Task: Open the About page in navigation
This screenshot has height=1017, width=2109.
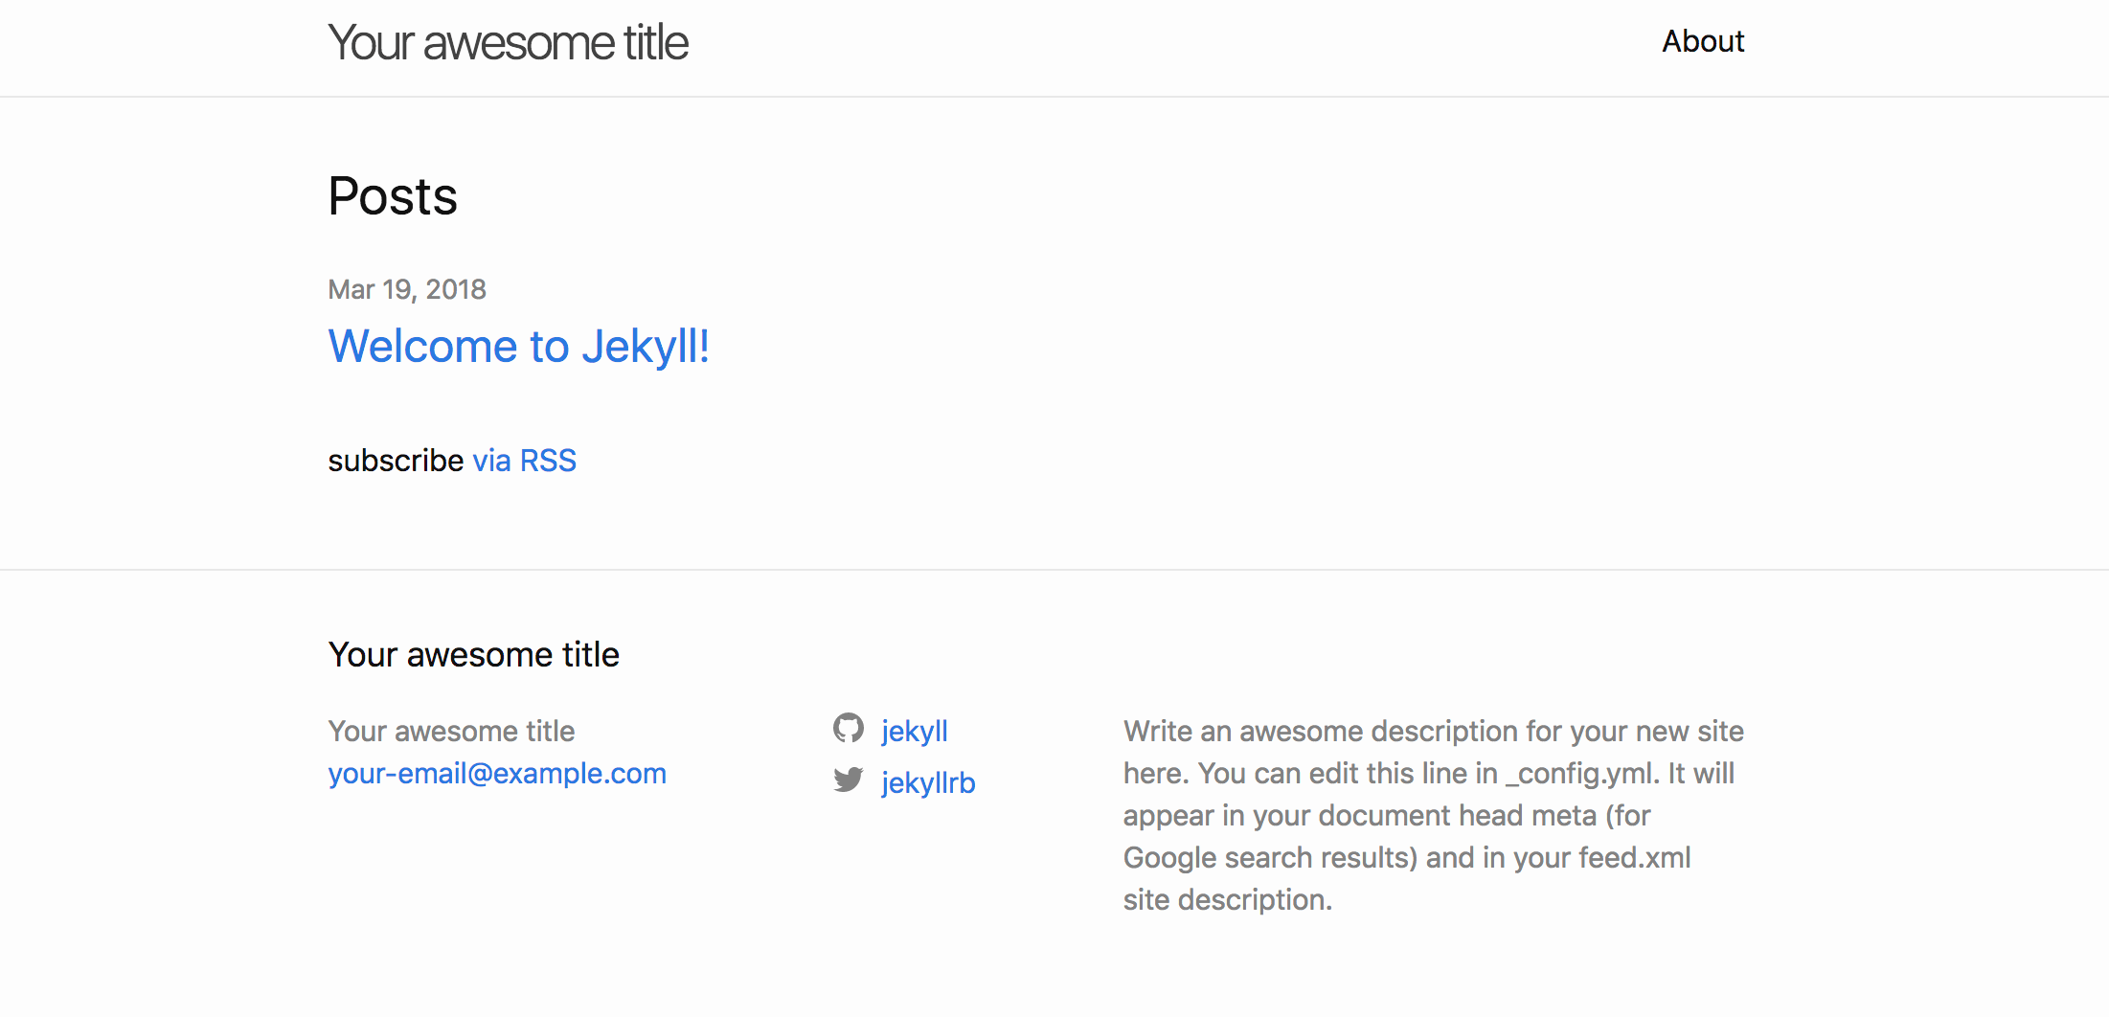Action: pyautogui.click(x=1702, y=41)
